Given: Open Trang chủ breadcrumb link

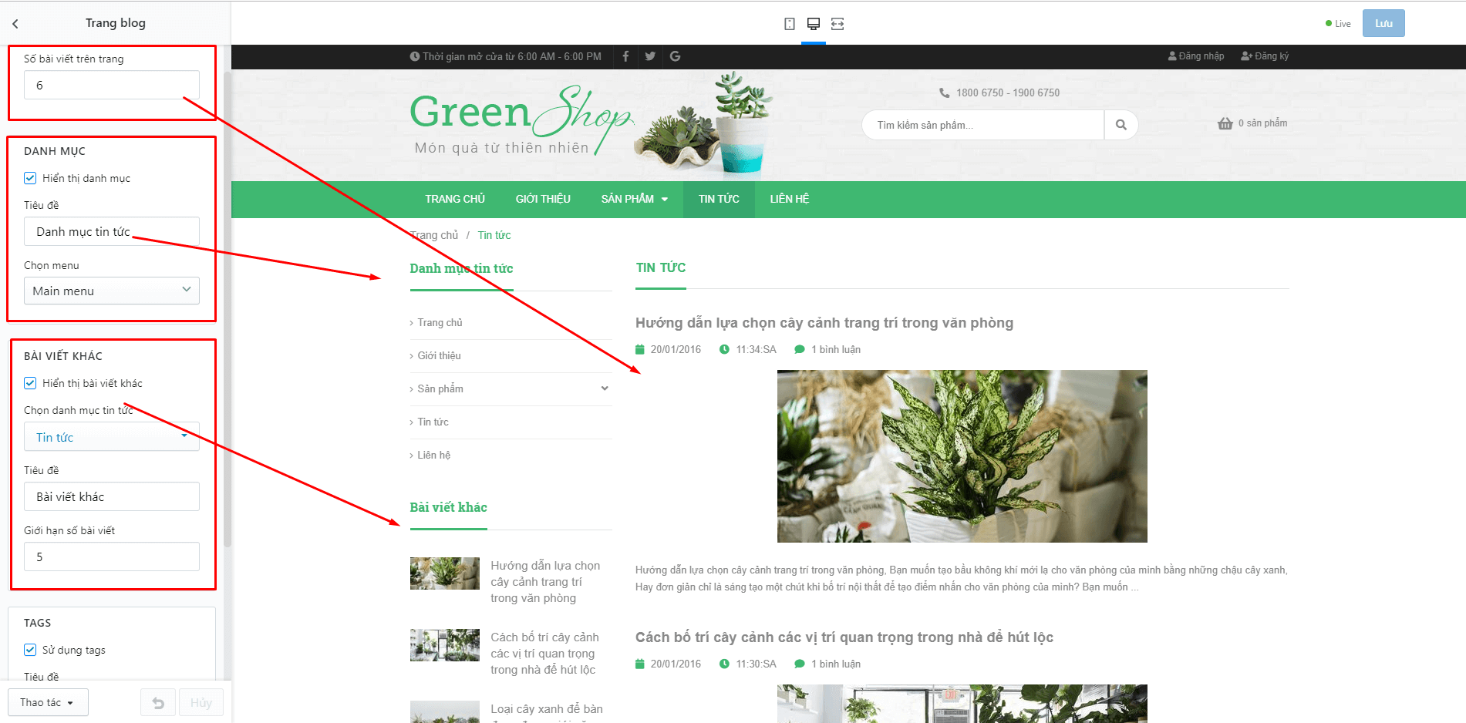Looking at the screenshot, I should 434,235.
